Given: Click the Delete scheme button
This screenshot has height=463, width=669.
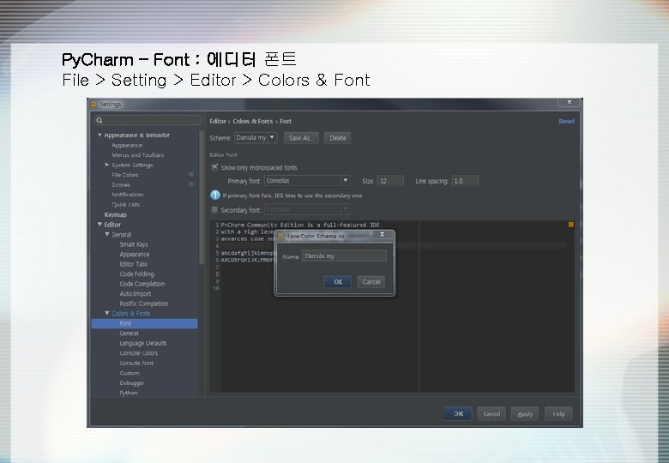Looking at the screenshot, I should point(337,138).
